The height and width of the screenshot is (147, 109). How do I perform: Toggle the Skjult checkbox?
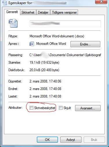pos(61,108)
